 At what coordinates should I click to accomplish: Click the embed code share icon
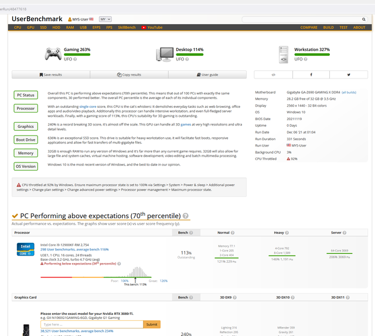point(274,74)
